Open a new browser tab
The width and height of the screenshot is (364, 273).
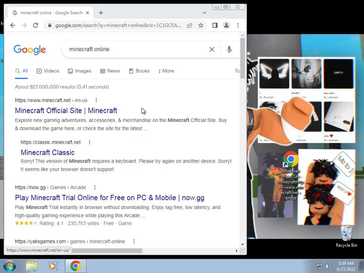tap(101, 13)
